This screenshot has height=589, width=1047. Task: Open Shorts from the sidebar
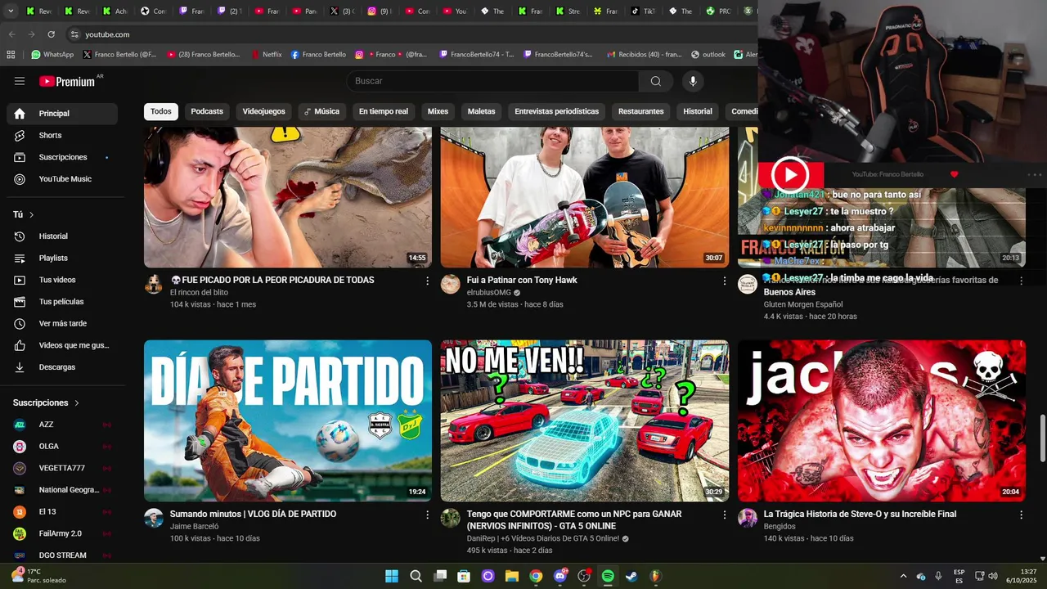coord(62,135)
